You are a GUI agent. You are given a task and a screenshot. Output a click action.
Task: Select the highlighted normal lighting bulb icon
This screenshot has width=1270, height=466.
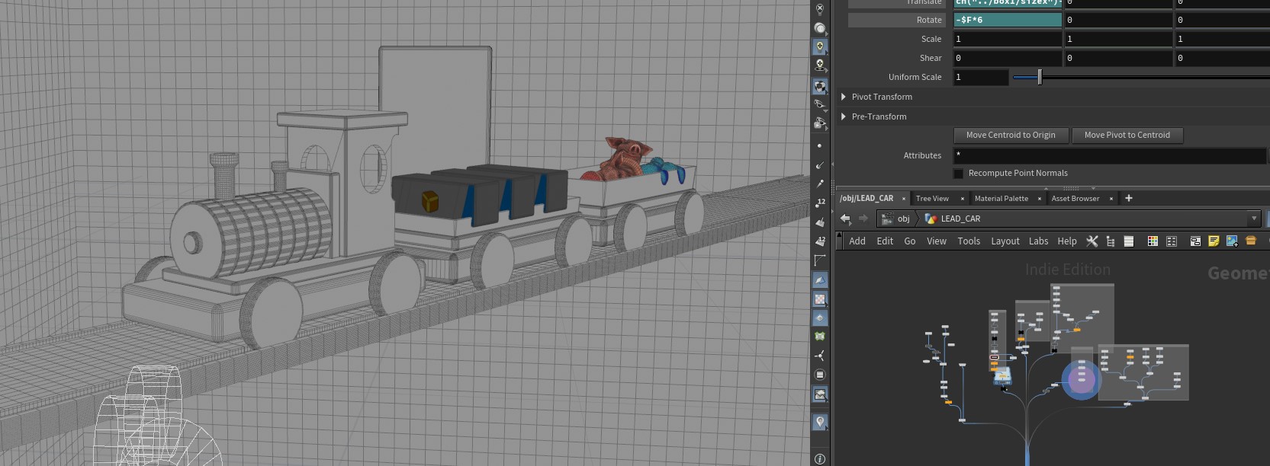pyautogui.click(x=820, y=47)
